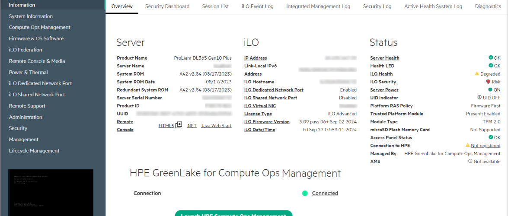The image size is (508, 216).
Task: Click the ProLiant DL365 Gen10 Plus product name
Action: tap(203, 58)
